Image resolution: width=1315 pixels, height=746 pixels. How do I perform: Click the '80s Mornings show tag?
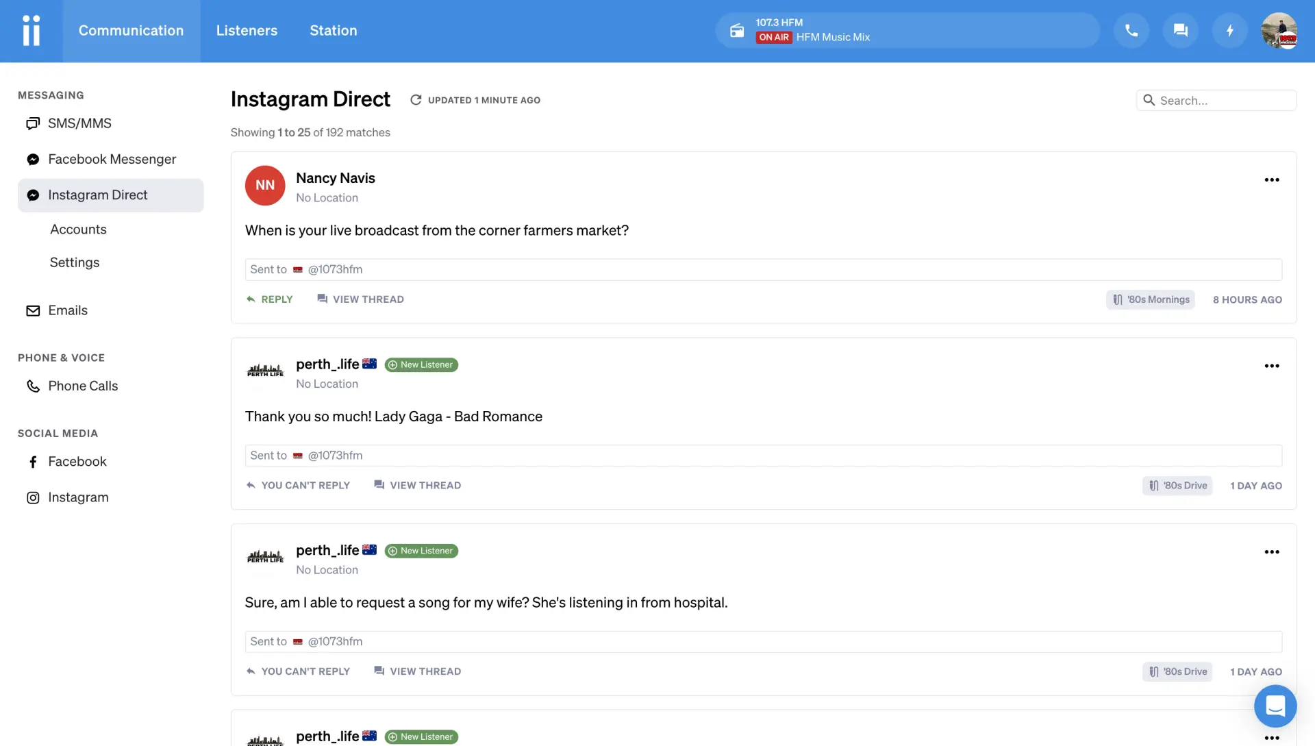tap(1151, 299)
